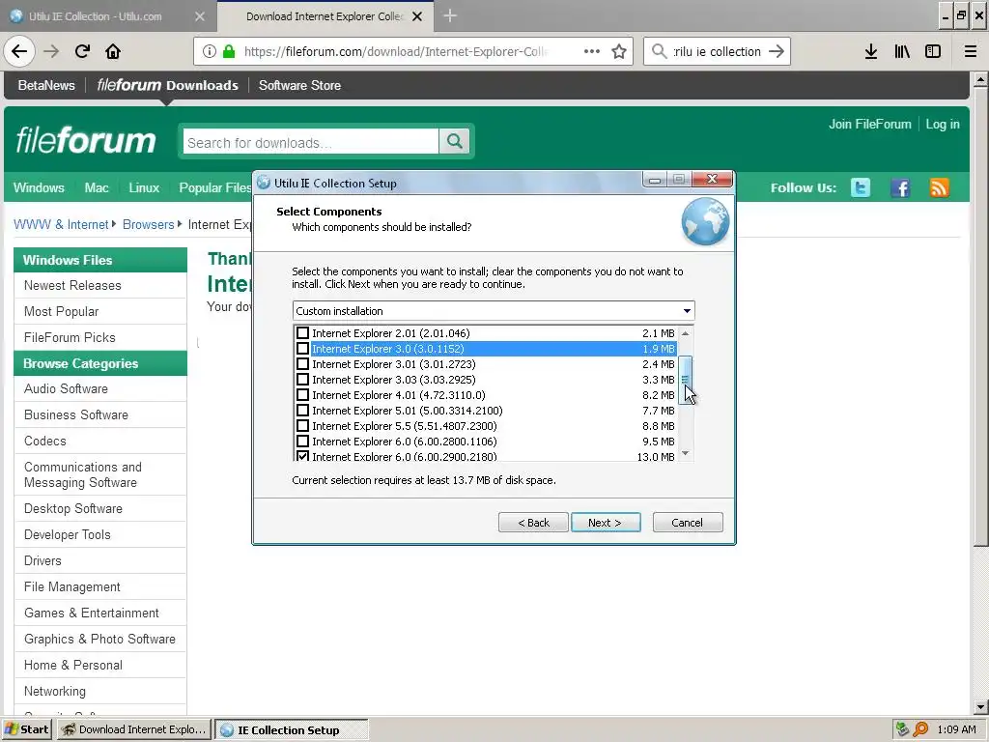Open fileforum Facebook icon
Viewport: 989px width, 742px height.
tap(900, 187)
